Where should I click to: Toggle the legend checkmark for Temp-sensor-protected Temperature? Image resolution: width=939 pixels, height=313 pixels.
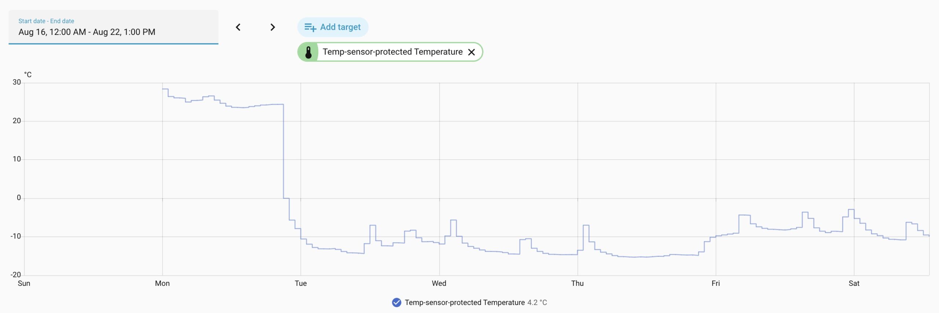pos(397,302)
